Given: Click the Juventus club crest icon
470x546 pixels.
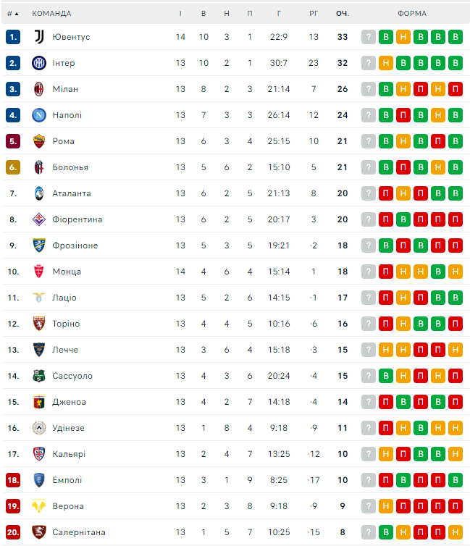Looking at the screenshot, I should click(x=38, y=37).
